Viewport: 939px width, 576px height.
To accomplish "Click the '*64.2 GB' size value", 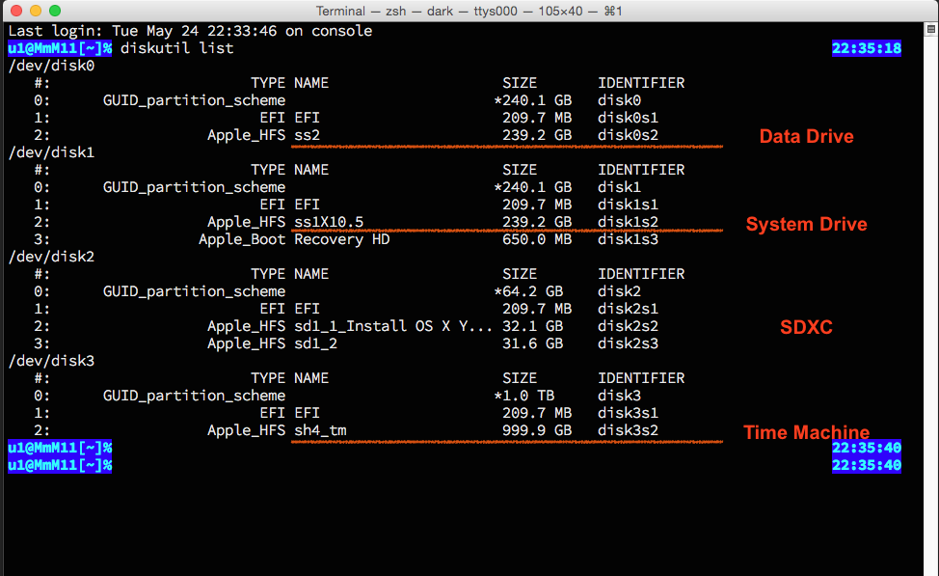I will (528, 292).
